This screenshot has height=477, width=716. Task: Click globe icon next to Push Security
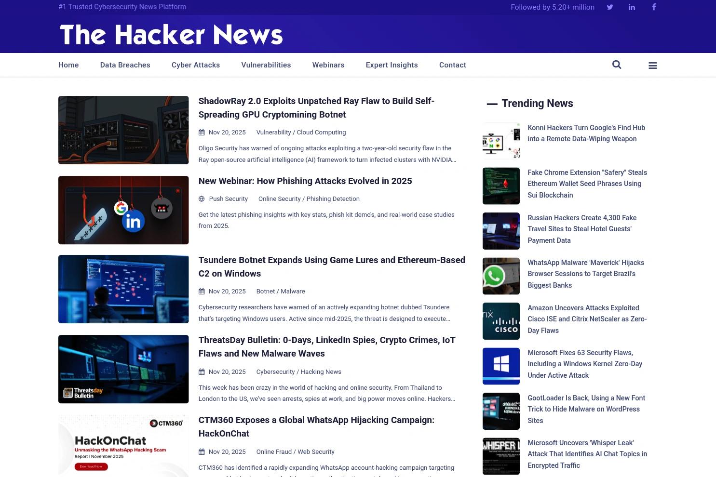tap(202, 199)
